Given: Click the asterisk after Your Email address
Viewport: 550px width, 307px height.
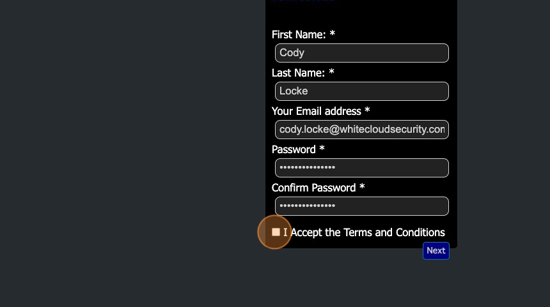Looking at the screenshot, I should (367, 110).
